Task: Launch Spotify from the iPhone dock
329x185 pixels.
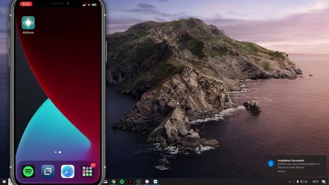Action: click(x=28, y=171)
